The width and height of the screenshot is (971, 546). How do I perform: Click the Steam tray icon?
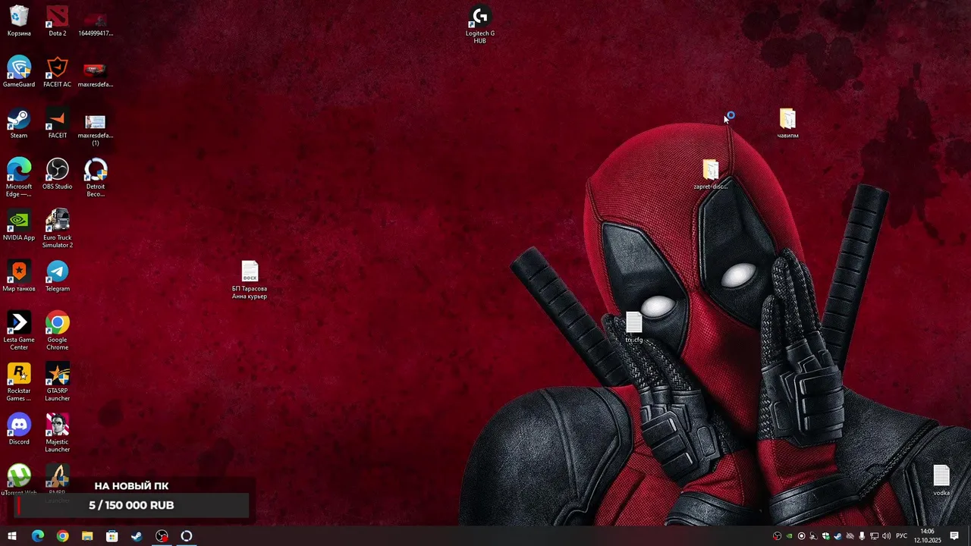pyautogui.click(x=837, y=536)
